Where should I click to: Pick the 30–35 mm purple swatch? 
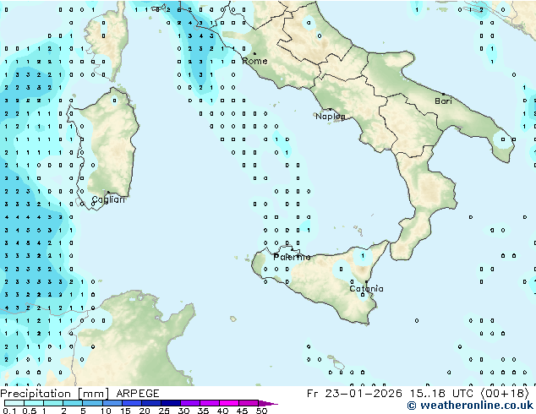[190, 403]
